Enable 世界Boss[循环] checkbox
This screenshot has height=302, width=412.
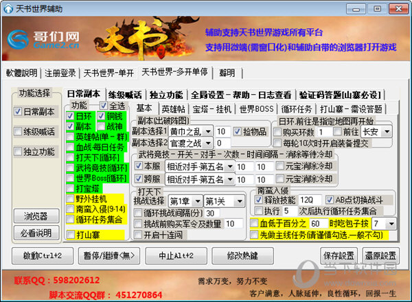tap(70, 178)
